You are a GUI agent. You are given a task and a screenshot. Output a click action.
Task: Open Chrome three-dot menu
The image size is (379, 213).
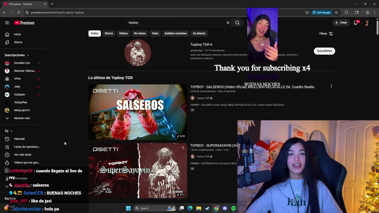pyautogui.click(x=374, y=12)
